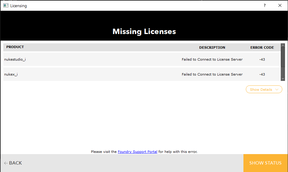Go BACK to previous licensing page
This screenshot has height=172, width=288.
[13, 163]
